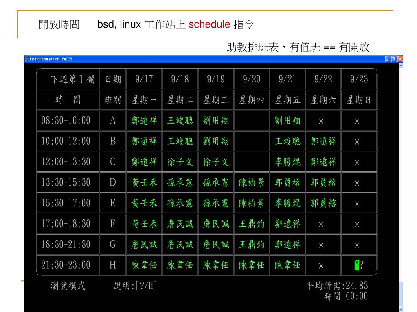The width and height of the screenshot is (417, 312).
Task: Click 王鼎鈞 in shift F on 9/20
Action: [x=252, y=224]
